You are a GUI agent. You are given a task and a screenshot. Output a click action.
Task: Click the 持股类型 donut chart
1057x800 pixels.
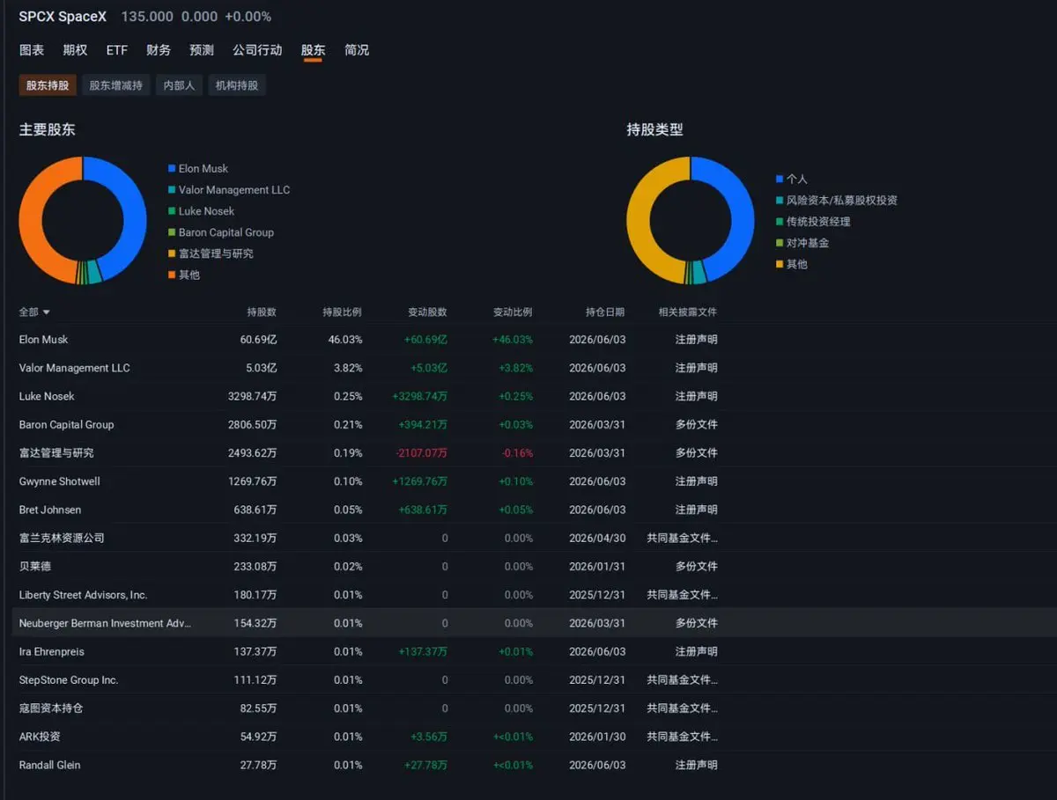pos(691,220)
